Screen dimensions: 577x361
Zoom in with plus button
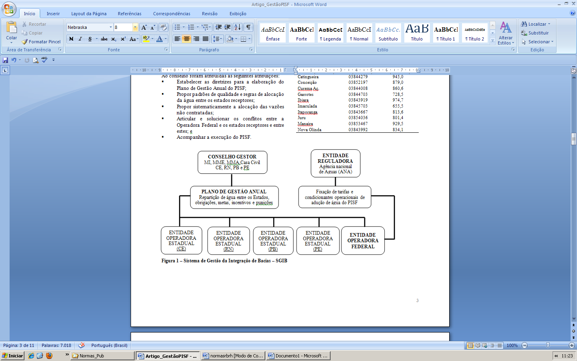click(572, 345)
